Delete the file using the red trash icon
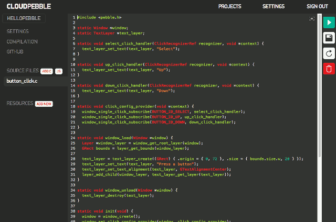 (x=329, y=68)
